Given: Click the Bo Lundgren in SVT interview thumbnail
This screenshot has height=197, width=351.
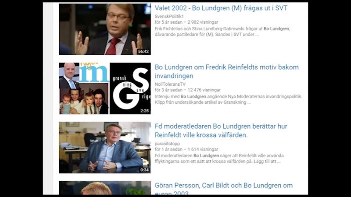Looking at the screenshot, I should click(x=105, y=29).
